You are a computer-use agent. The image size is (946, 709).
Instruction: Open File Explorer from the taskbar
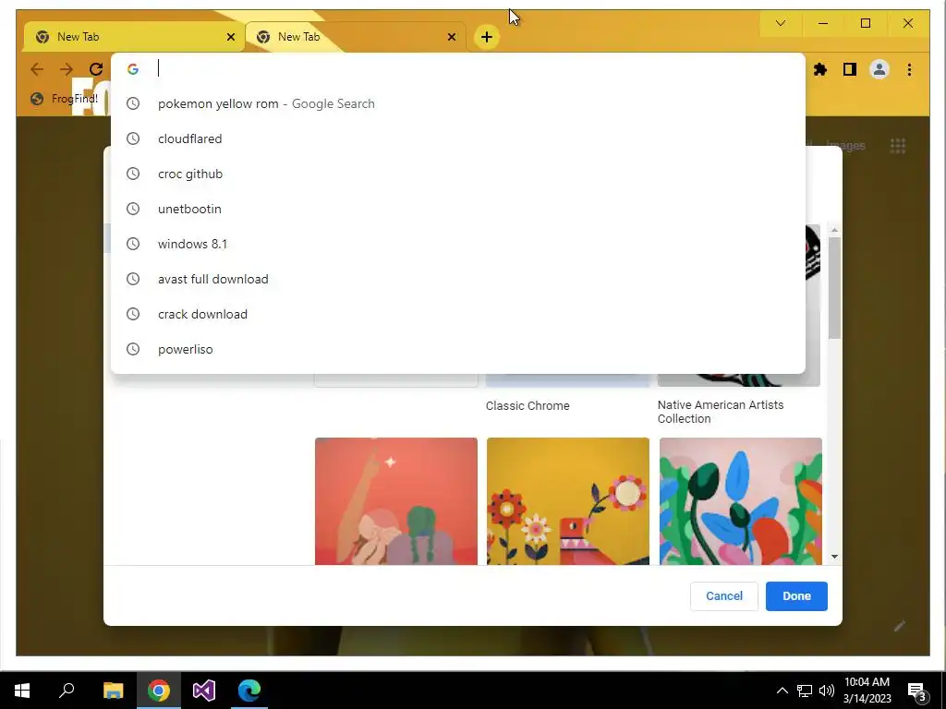[113, 691]
